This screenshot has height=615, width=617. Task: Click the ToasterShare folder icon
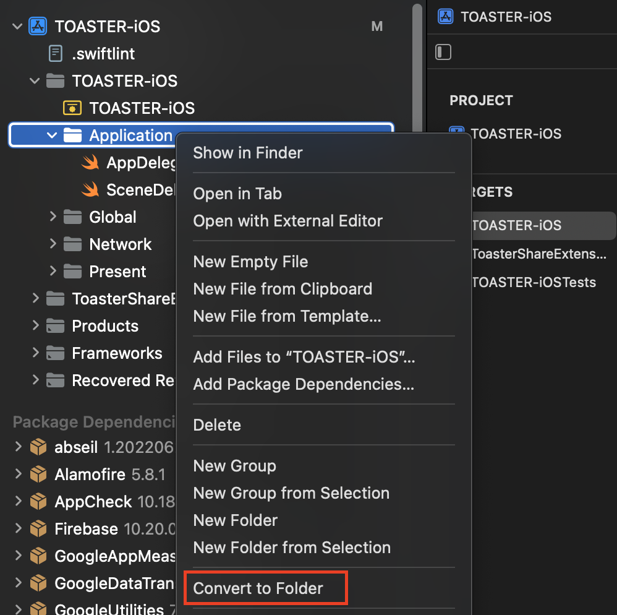coord(55,298)
